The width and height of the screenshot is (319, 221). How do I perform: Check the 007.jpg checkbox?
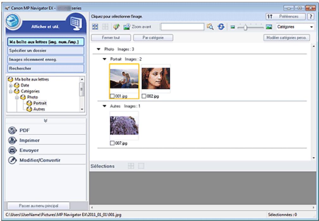[112, 143]
